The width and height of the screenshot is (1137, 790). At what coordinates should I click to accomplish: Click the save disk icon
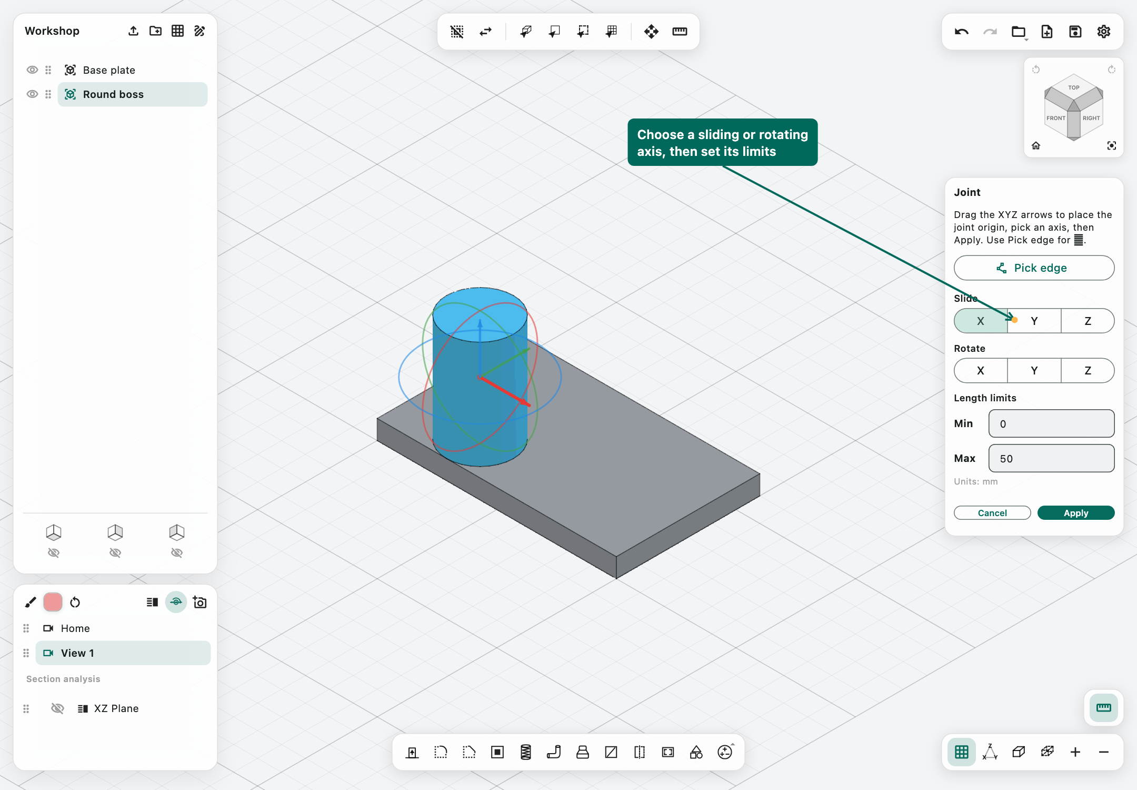pyautogui.click(x=1075, y=32)
